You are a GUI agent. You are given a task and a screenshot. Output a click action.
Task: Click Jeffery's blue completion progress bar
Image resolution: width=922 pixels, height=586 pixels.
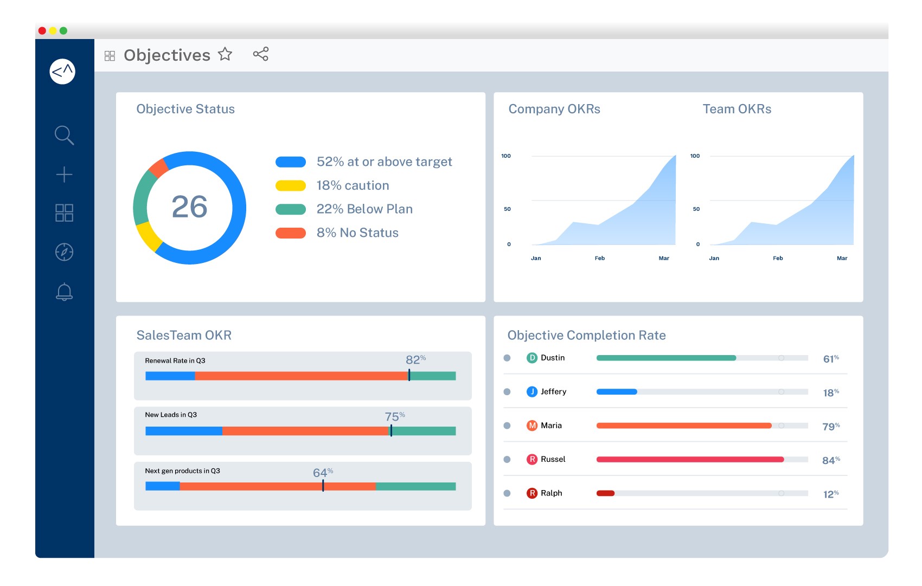[617, 391]
